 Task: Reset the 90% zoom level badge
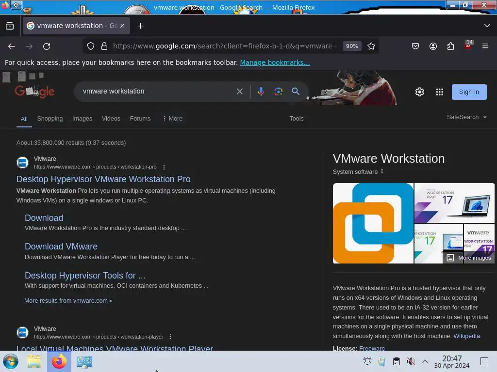[x=352, y=46]
